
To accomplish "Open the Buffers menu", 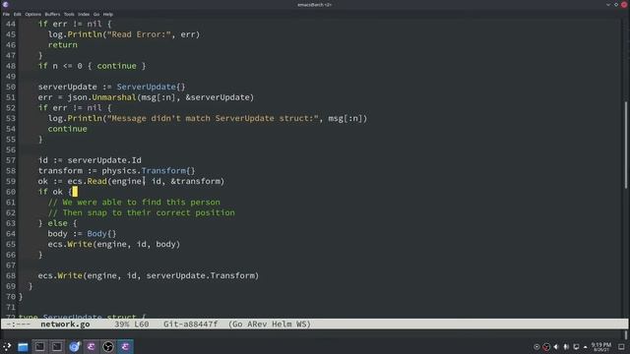I will [x=52, y=14].
